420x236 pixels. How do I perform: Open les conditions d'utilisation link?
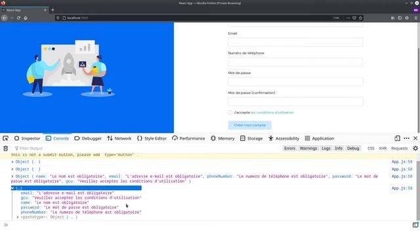coord(272,112)
